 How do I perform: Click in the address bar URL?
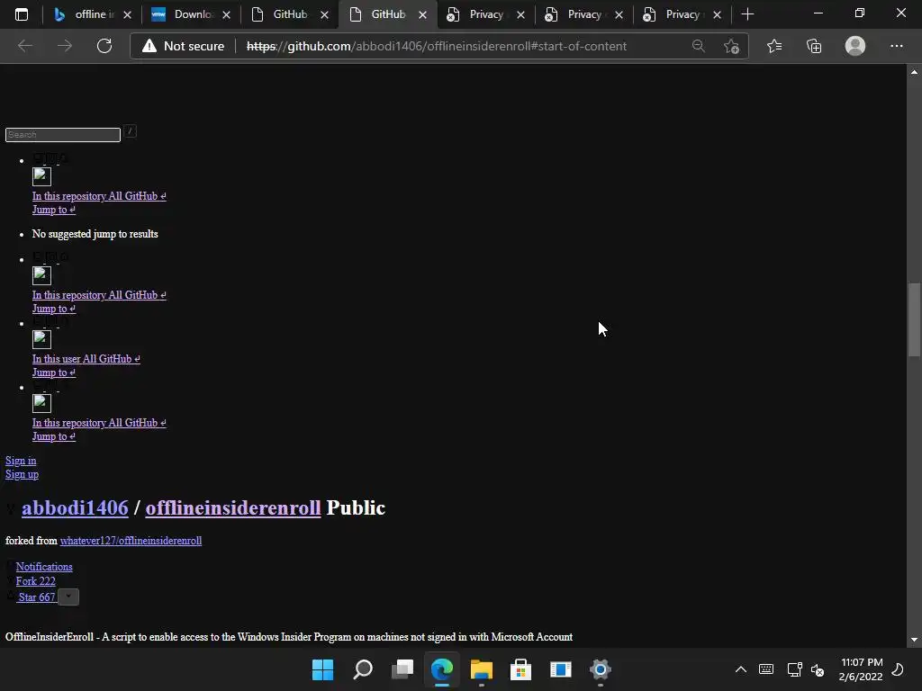[x=437, y=46]
